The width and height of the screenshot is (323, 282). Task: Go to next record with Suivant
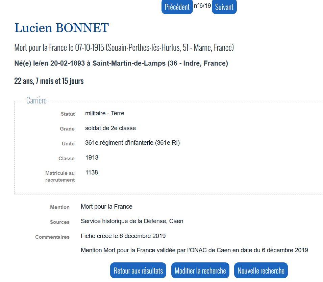coord(224,7)
